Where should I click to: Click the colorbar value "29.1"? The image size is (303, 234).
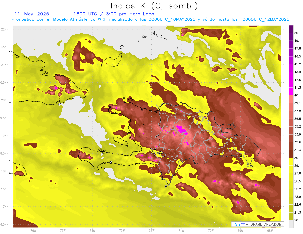pos(297,166)
